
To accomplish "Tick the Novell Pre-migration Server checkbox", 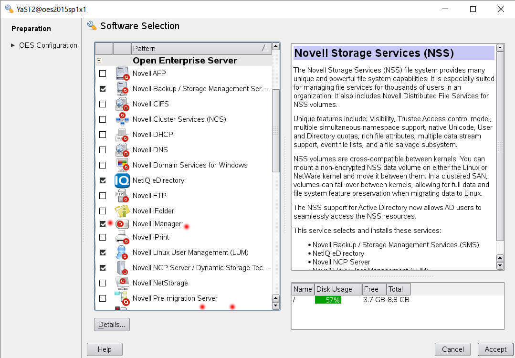I will coord(103,298).
